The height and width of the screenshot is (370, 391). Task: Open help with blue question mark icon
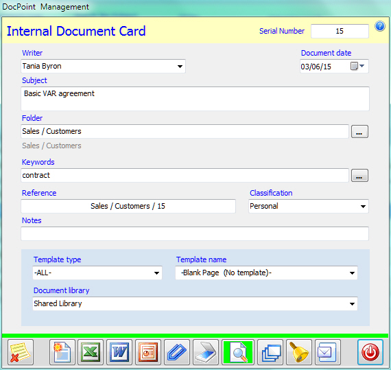tap(380, 26)
